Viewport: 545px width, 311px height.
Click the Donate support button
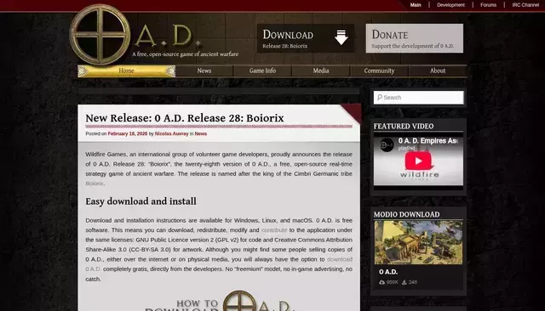click(415, 38)
